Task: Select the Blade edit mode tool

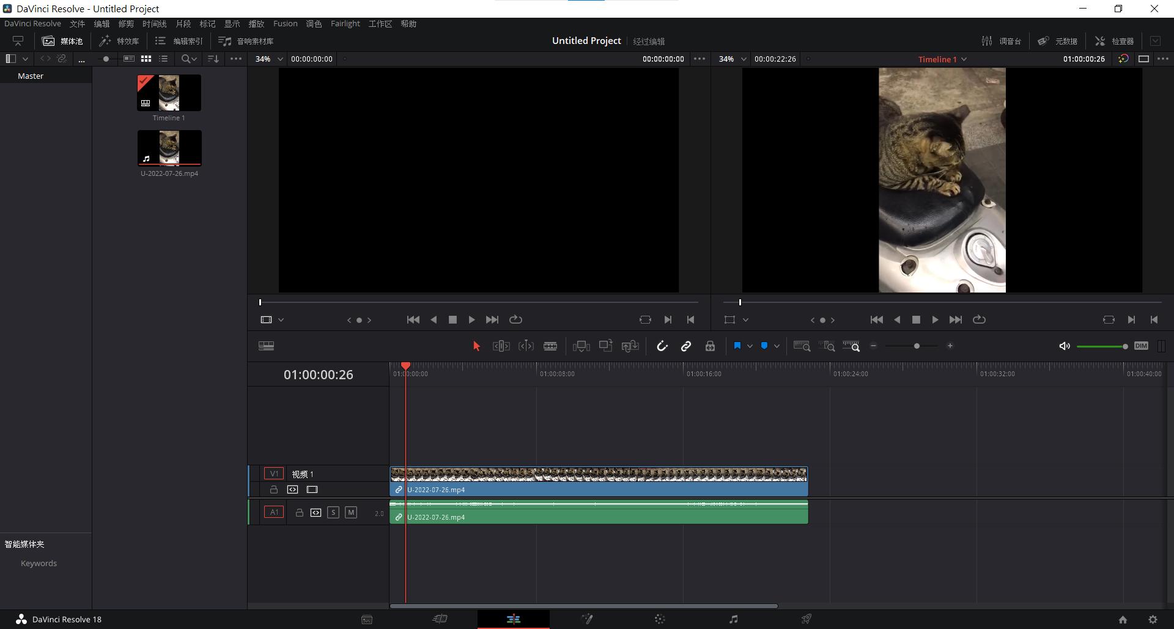Action: pos(550,346)
